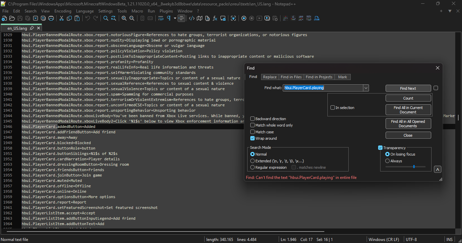The height and width of the screenshot is (243, 462).
Task: Adjust the Transparency slider
Action: pos(414,166)
